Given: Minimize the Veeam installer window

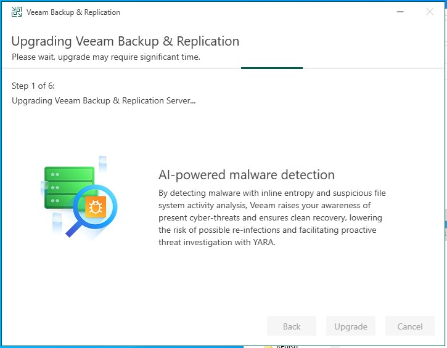Looking at the screenshot, I should coord(400,12).
